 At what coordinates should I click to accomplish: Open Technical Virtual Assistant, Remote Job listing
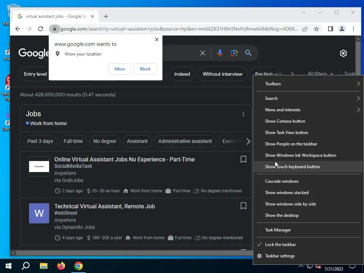click(x=105, y=207)
